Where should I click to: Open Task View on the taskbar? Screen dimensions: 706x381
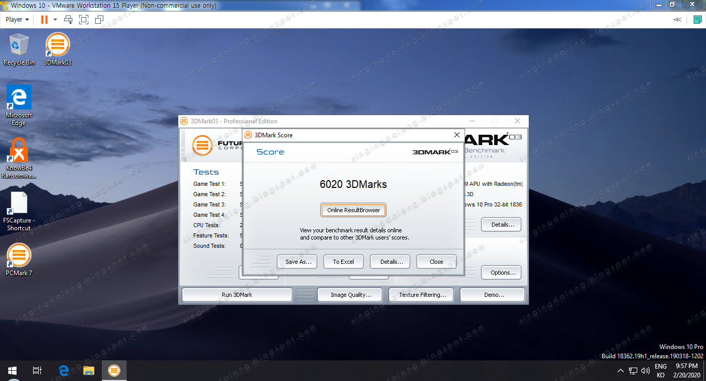pyautogui.click(x=37, y=371)
